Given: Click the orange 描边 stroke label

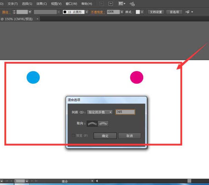Looking at the screenshot, I should 6,12.
